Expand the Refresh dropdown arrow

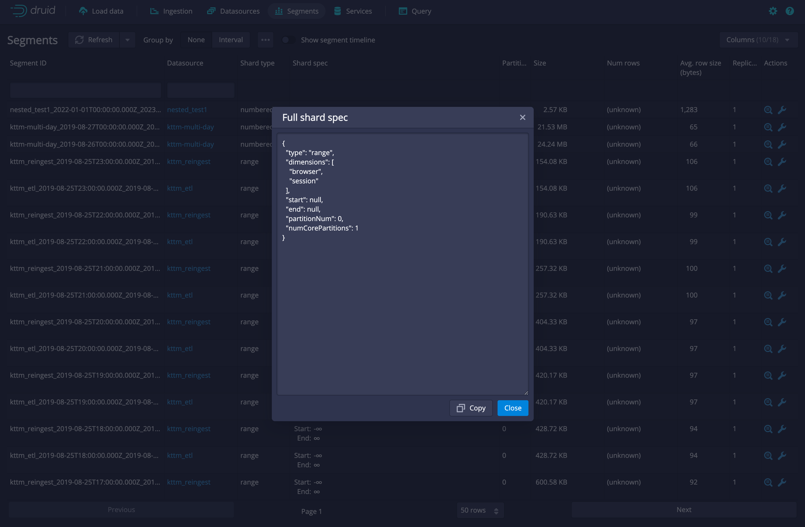[x=128, y=40]
